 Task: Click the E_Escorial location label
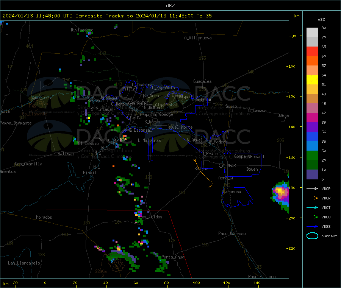(x=141, y=130)
